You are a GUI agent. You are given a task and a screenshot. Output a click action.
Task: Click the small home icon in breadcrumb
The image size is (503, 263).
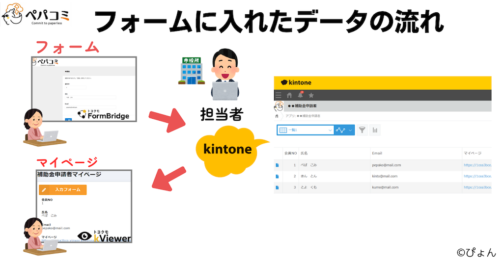[277, 116]
